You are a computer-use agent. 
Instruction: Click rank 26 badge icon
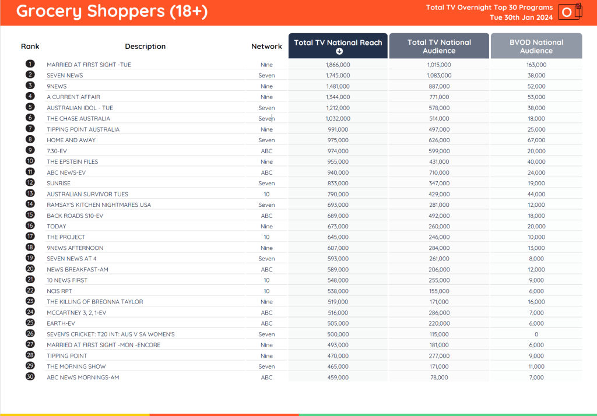[x=30, y=333]
